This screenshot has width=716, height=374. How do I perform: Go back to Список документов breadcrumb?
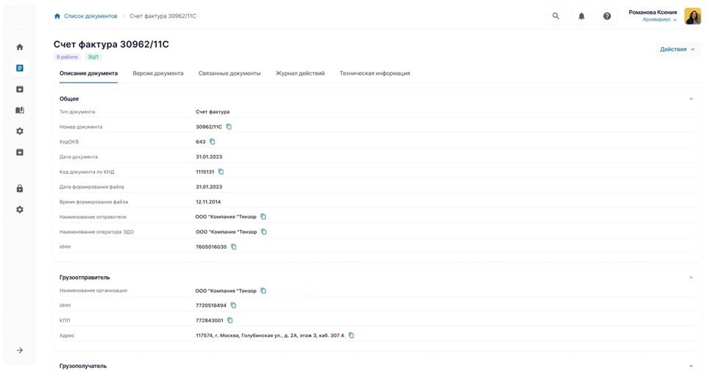point(90,16)
